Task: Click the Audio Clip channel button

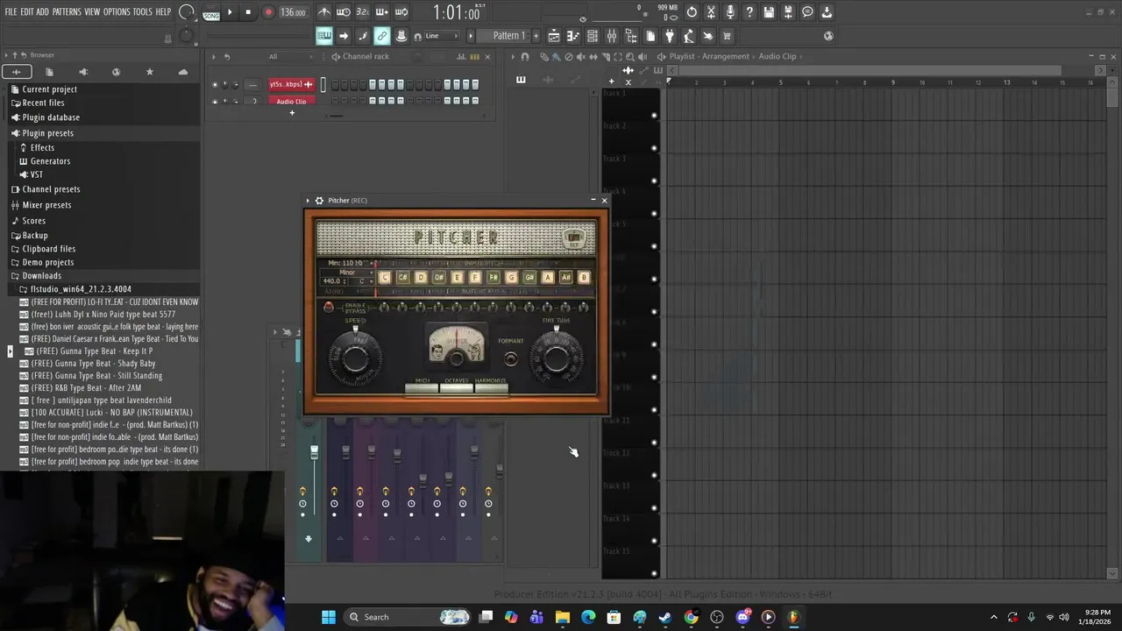Action: tap(291, 102)
